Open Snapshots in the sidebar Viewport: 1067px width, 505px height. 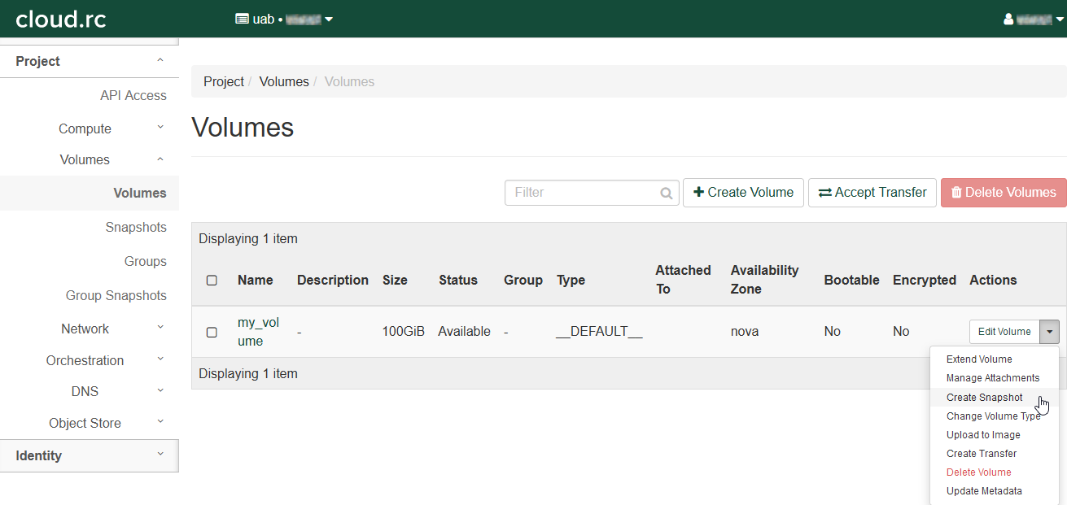coord(135,228)
